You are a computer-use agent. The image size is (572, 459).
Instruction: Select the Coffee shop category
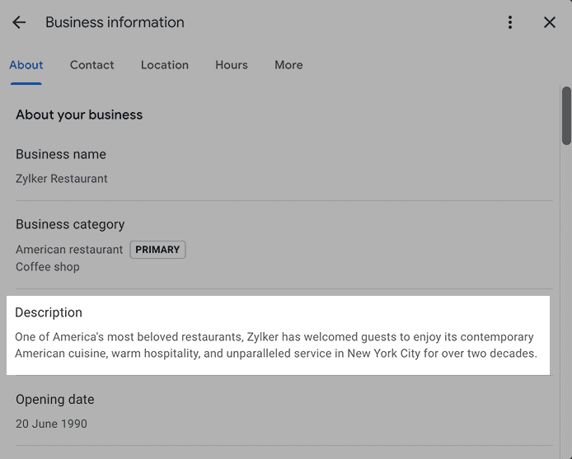48,267
